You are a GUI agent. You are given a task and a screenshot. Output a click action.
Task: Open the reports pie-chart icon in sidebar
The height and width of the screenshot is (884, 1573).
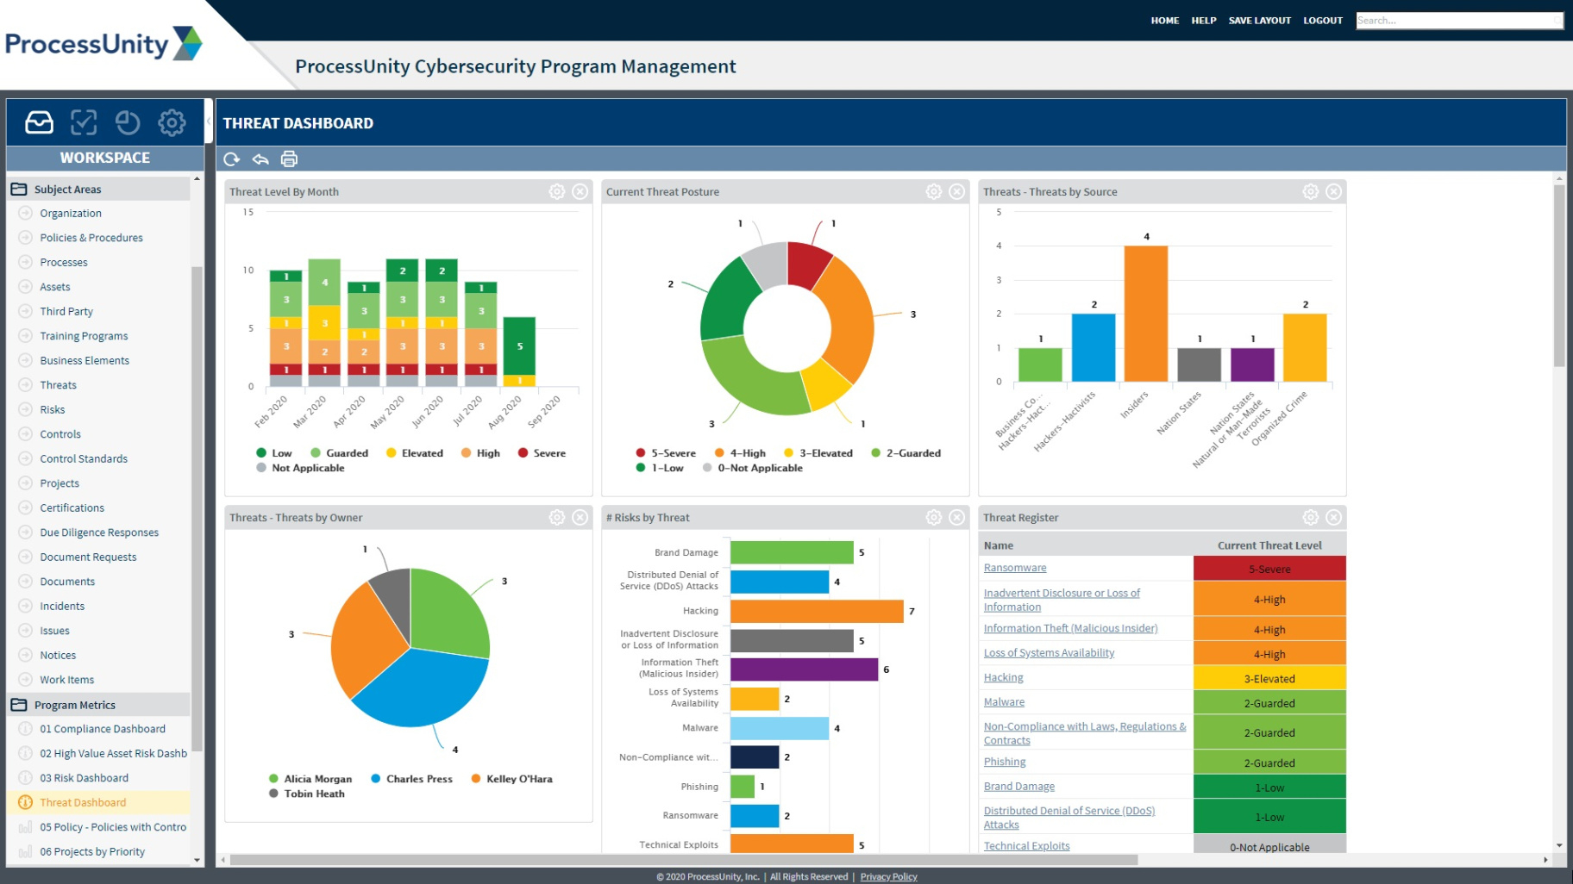[x=128, y=122]
